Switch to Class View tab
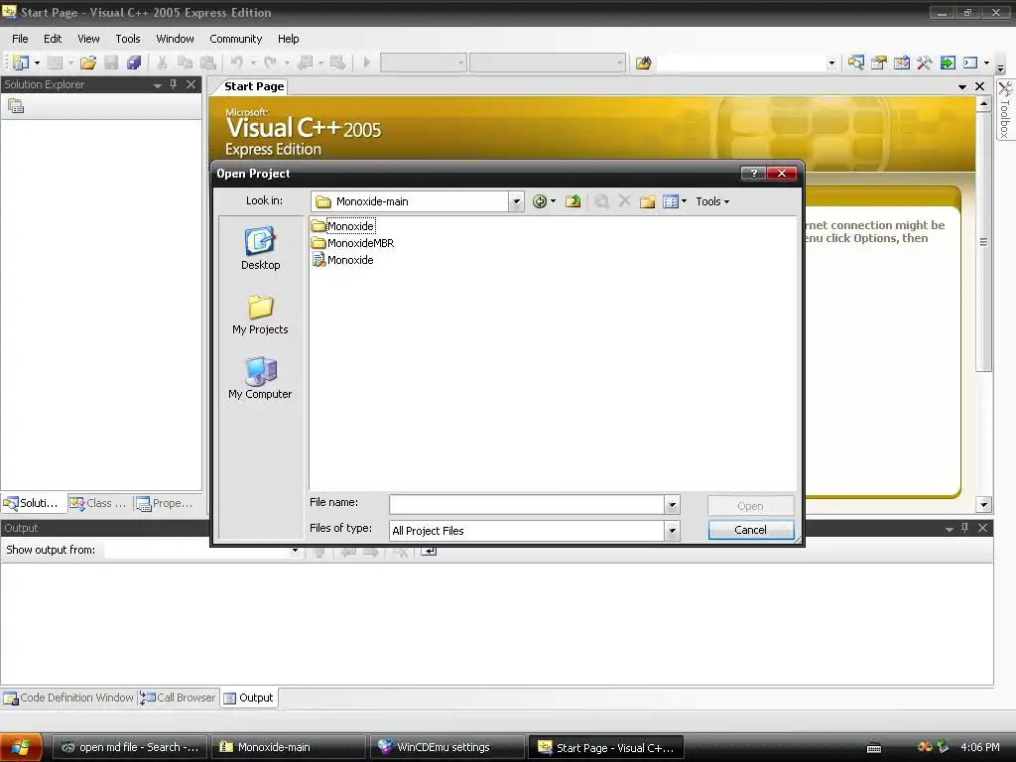Image resolution: width=1016 pixels, height=762 pixels. tap(99, 503)
